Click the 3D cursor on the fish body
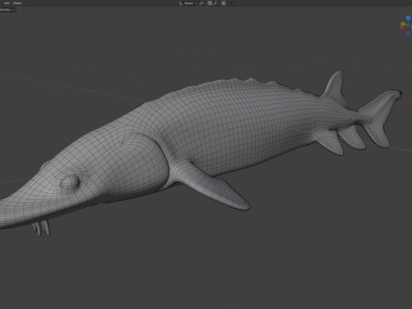This screenshot has height=309, width=412. [281, 126]
